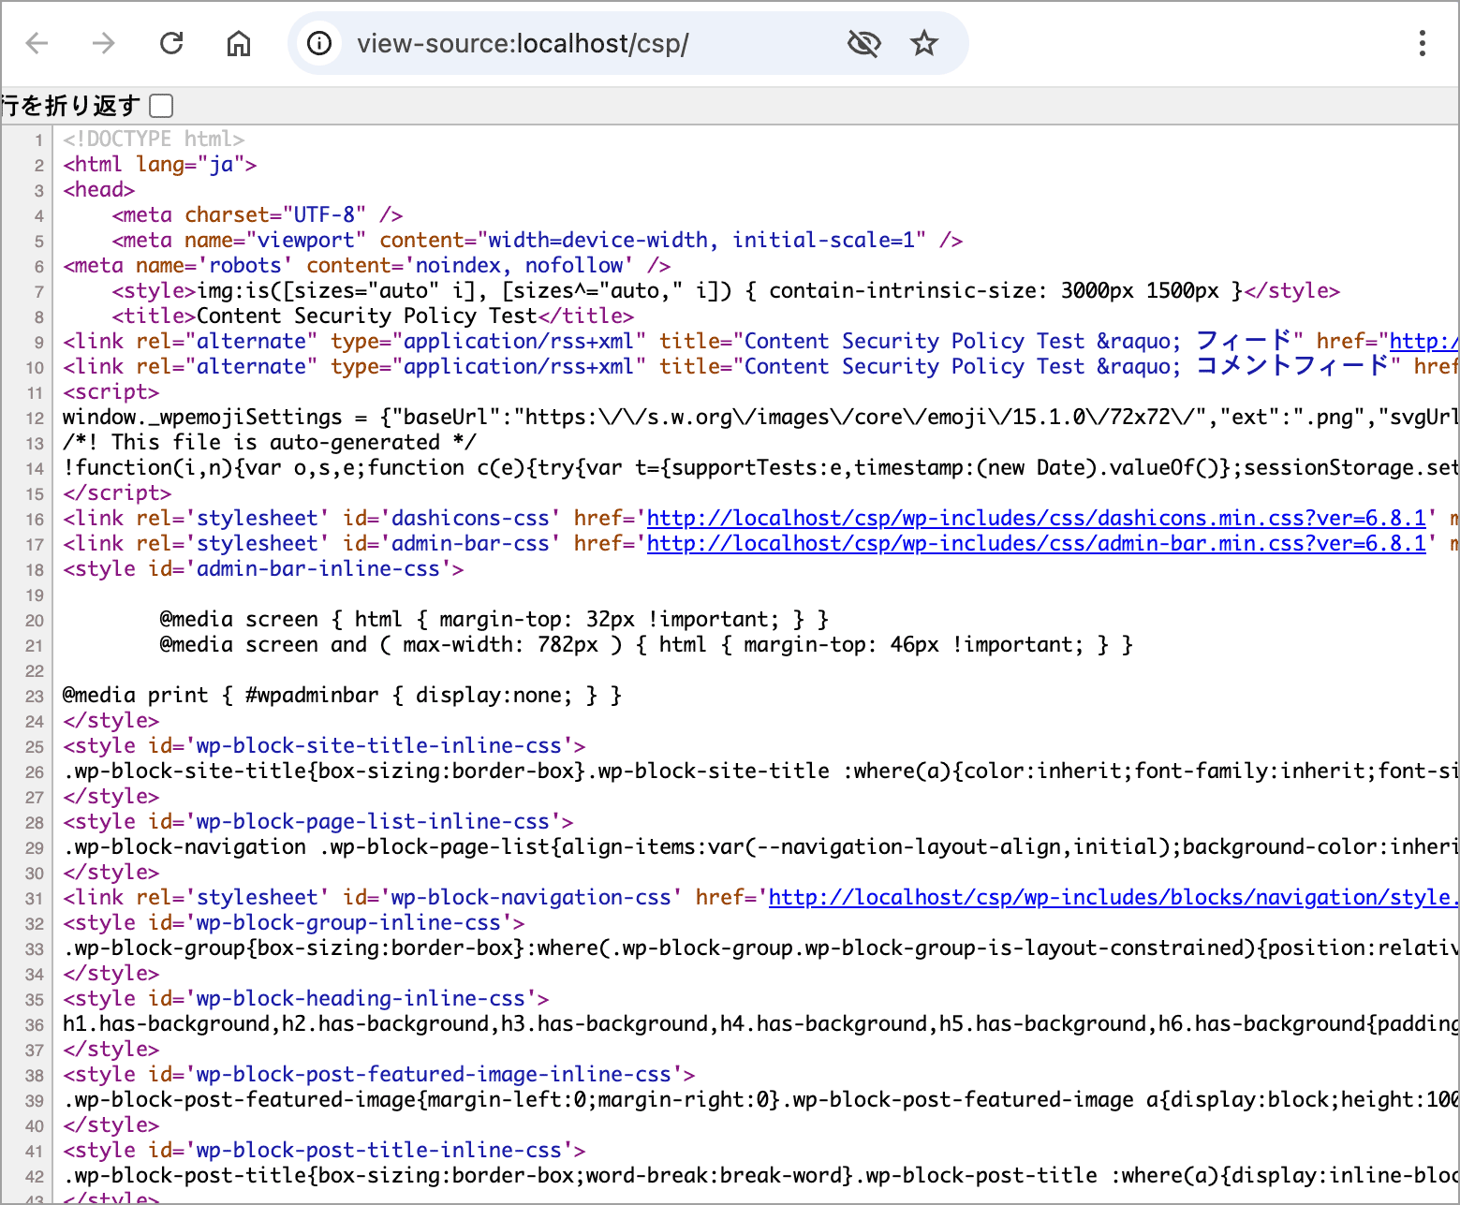Click the .wp-block-navigation .wp-block-page-list line

click(x=759, y=847)
